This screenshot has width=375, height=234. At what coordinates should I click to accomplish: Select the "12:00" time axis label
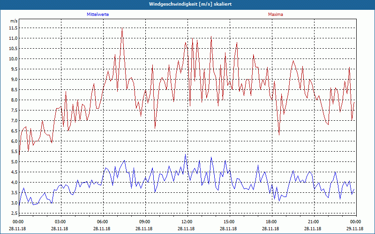coord(186,222)
